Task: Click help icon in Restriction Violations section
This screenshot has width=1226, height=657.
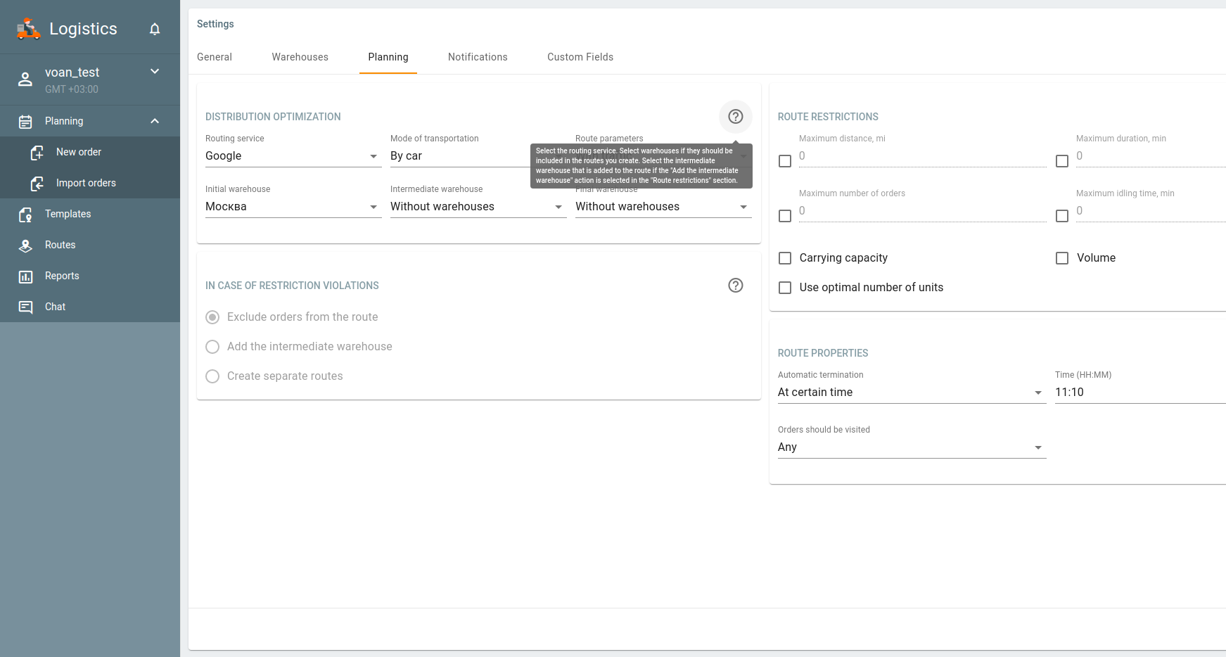Action: tap(735, 286)
